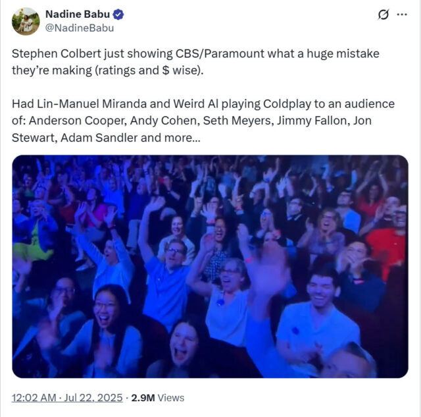
Task: Open the cheering audience video thumbnail
Action: 210,266
